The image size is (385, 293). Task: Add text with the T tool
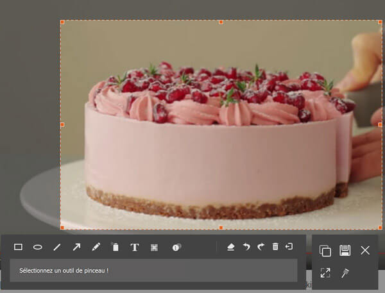pyautogui.click(x=135, y=247)
